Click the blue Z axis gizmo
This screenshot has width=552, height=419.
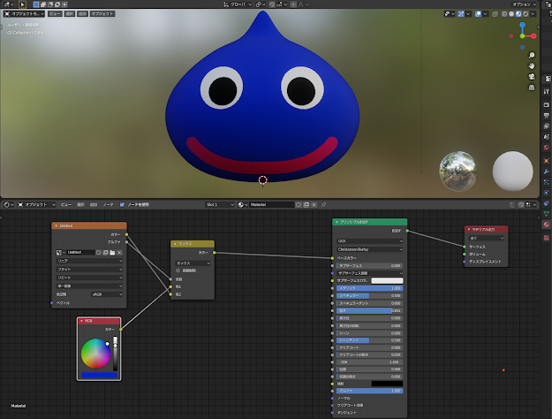(x=523, y=25)
